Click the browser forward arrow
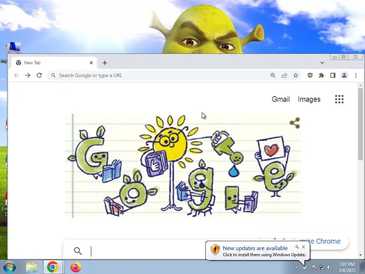The height and width of the screenshot is (274, 365). pos(28,75)
